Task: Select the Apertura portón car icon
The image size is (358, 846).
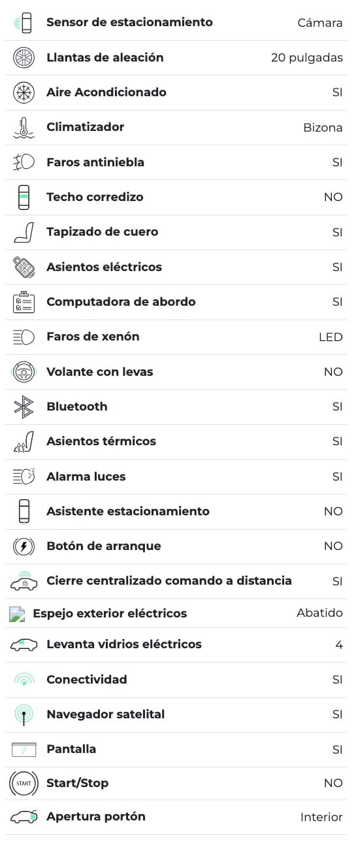Action: point(24,817)
